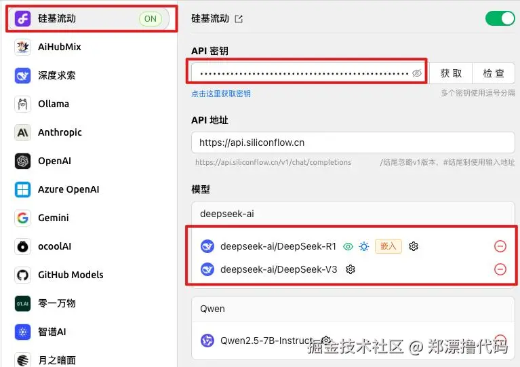Select the deepseek-ai/DeepSeek-R1 model name
This screenshot has height=367, width=520.
click(x=278, y=246)
